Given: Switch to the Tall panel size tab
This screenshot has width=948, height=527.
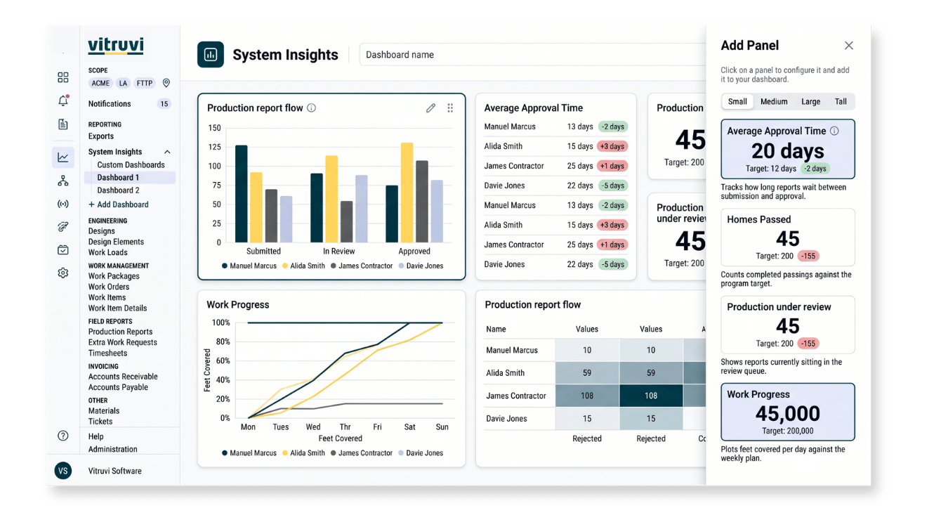Looking at the screenshot, I should click(841, 102).
